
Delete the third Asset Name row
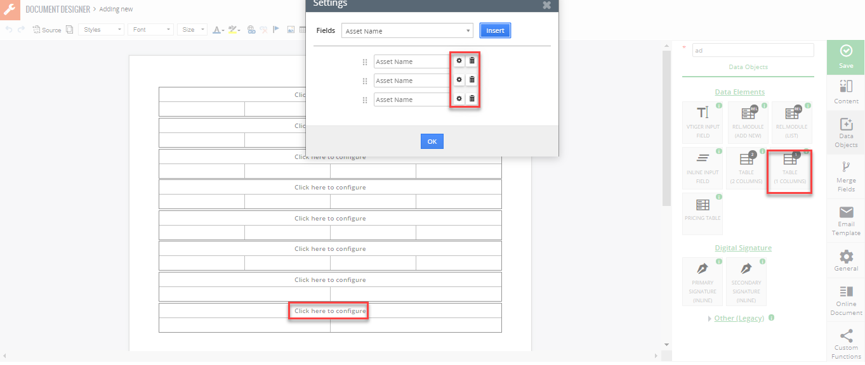point(472,99)
